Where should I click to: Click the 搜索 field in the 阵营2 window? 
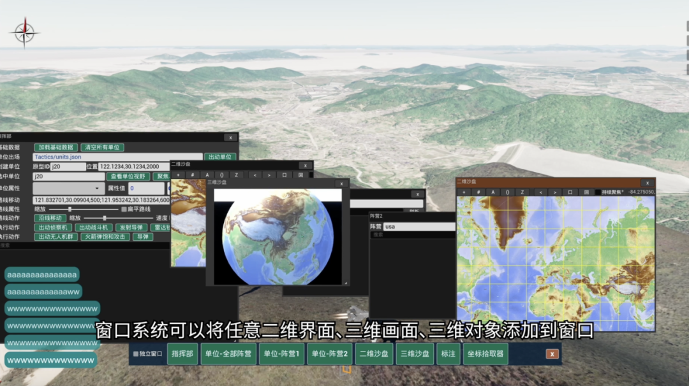412,235
